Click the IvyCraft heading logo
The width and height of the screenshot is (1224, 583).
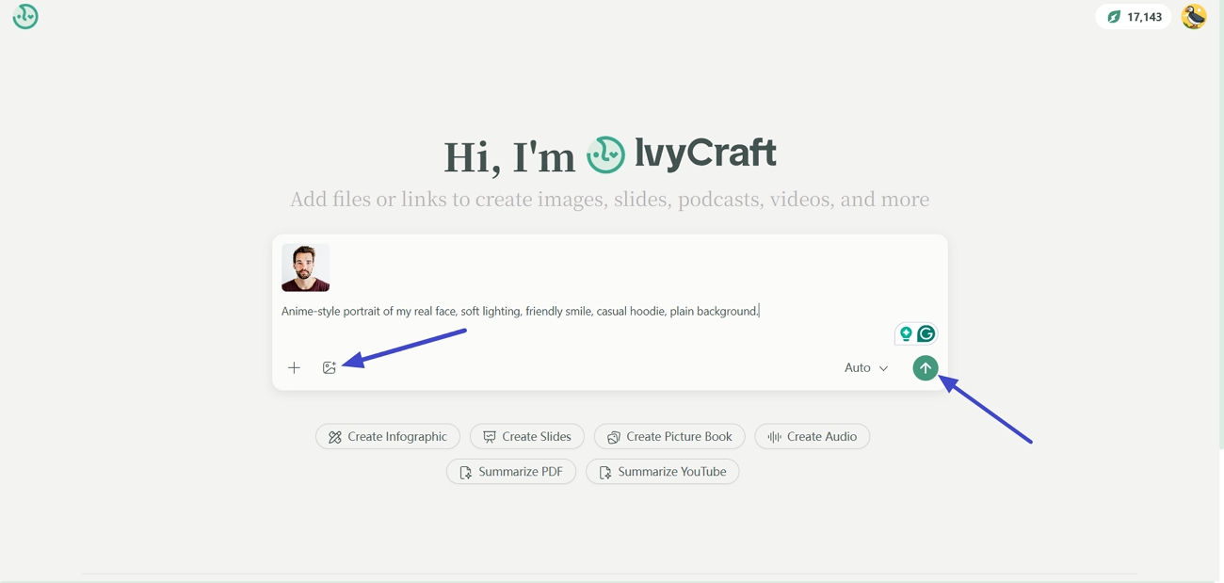pos(682,154)
